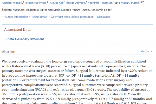Click the Abstract section heading
The width and height of the screenshot is (156, 104).
coord(9,52)
